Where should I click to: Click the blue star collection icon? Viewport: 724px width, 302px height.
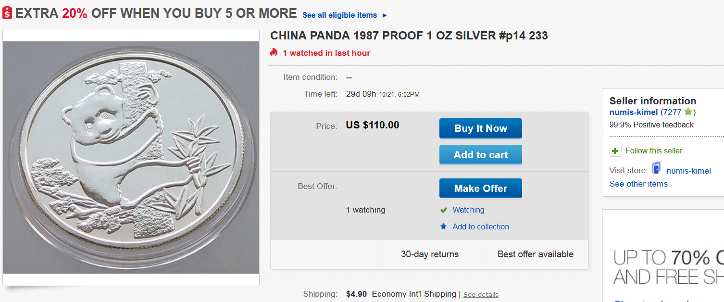[443, 226]
